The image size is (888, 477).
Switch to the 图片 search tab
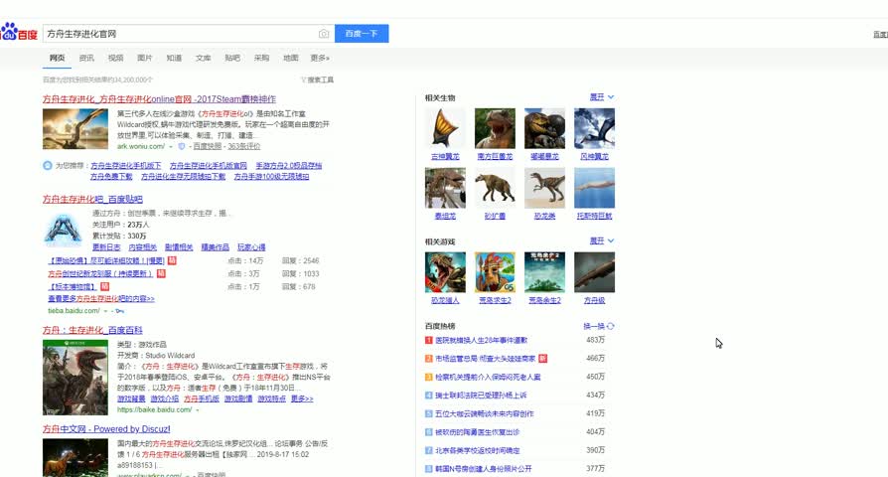pyautogui.click(x=145, y=58)
